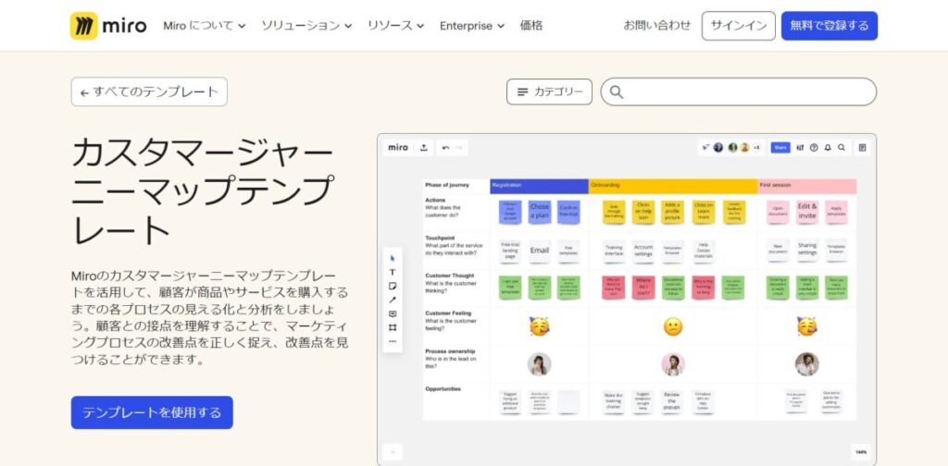948x466 pixels.
Task: Select the frame tool in the toolbar
Action: pos(393,327)
